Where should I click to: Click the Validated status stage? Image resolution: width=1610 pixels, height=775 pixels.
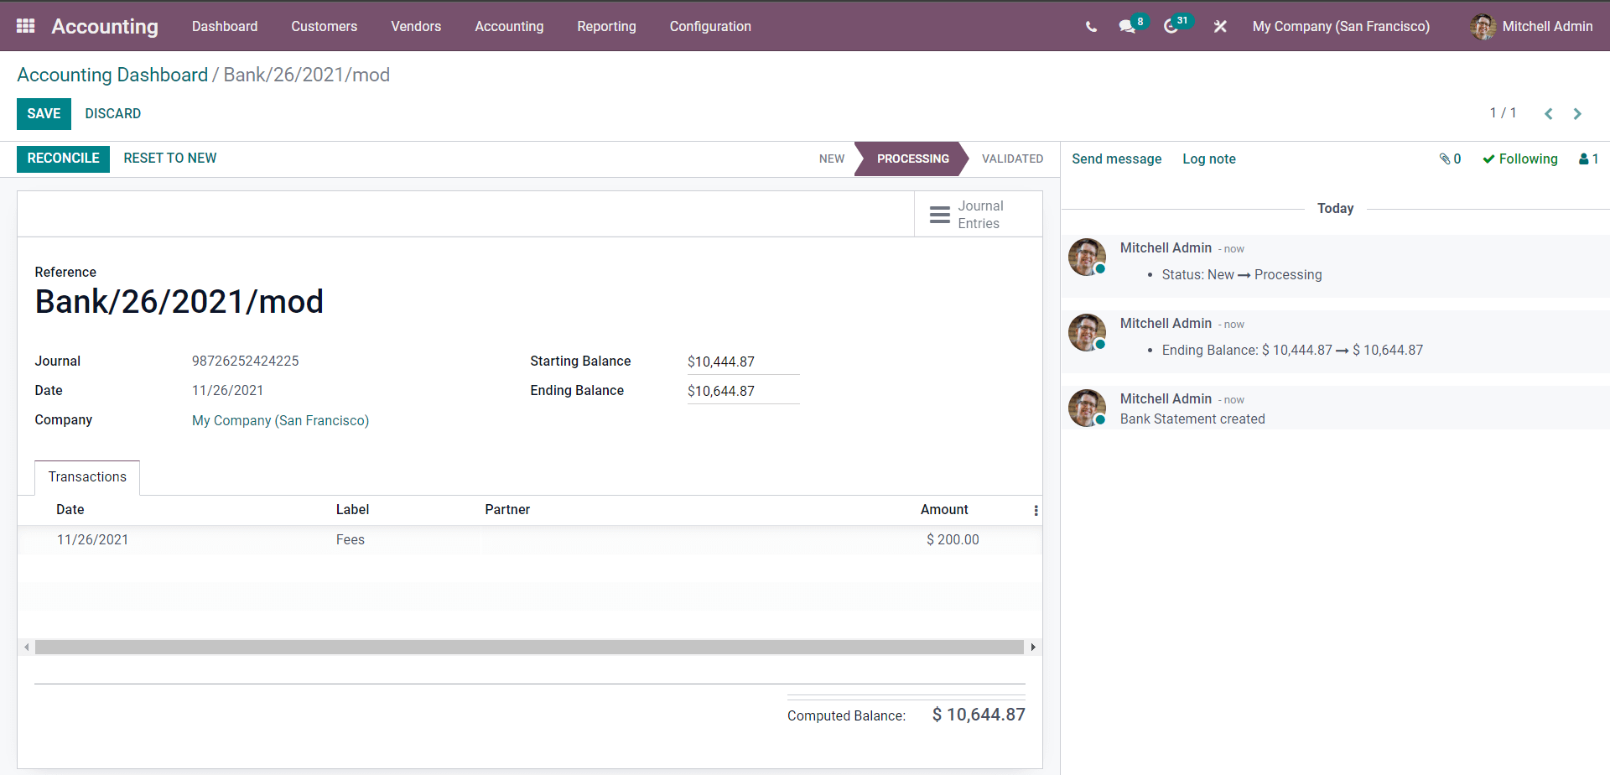point(1012,159)
